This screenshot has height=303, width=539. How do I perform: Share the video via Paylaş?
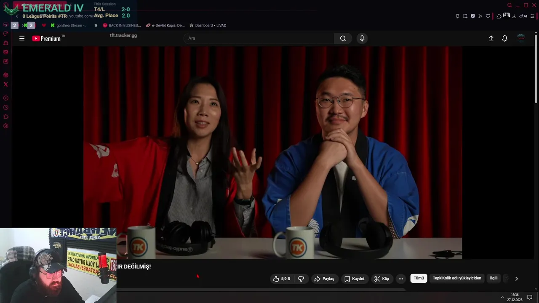[324, 279]
